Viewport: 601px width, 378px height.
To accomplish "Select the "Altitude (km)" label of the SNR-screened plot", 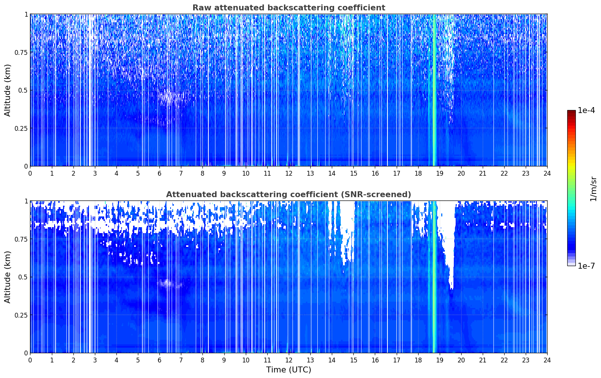I will tap(8, 277).
